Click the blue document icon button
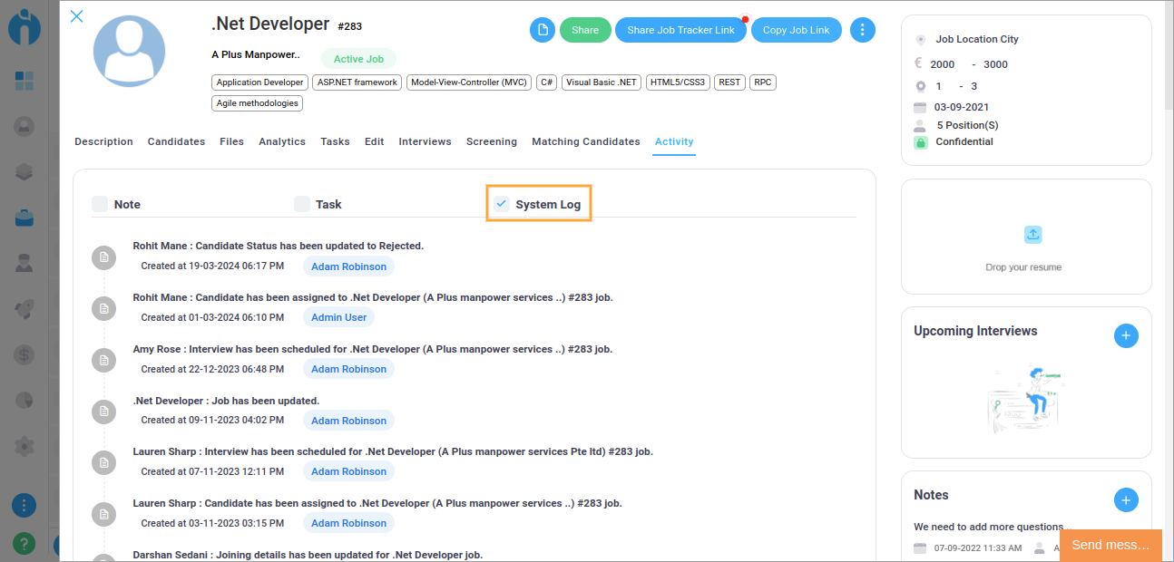This screenshot has height=562, width=1174. [x=543, y=30]
